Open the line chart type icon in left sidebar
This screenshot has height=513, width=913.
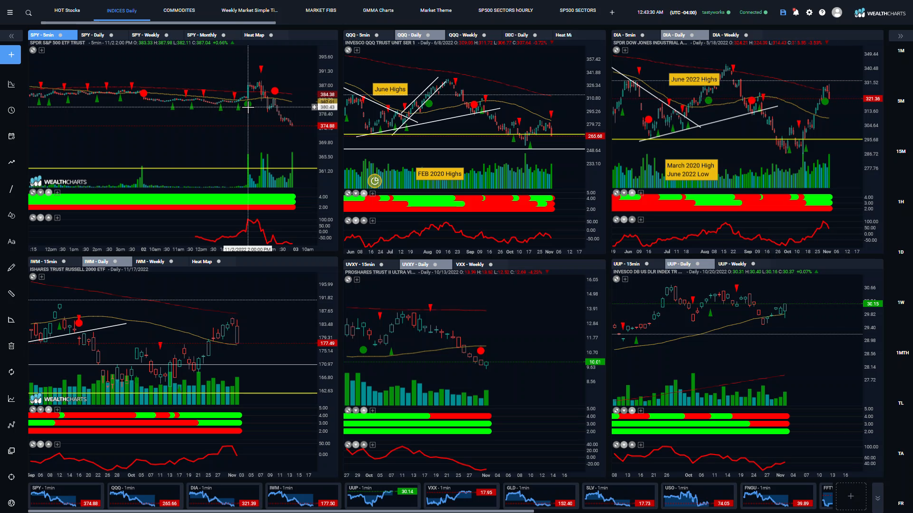coord(11,399)
